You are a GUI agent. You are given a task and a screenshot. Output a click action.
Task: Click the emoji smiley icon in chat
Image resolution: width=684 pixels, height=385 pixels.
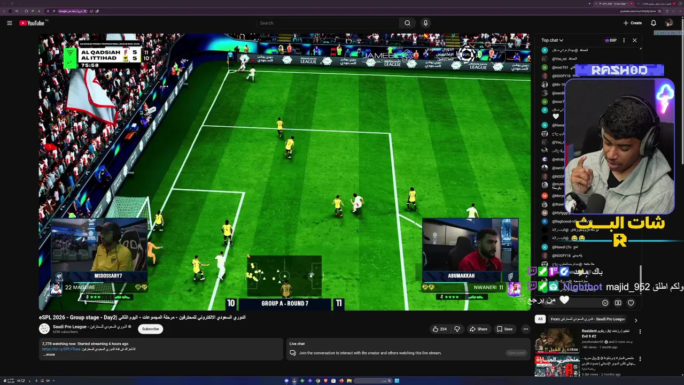pos(605,303)
